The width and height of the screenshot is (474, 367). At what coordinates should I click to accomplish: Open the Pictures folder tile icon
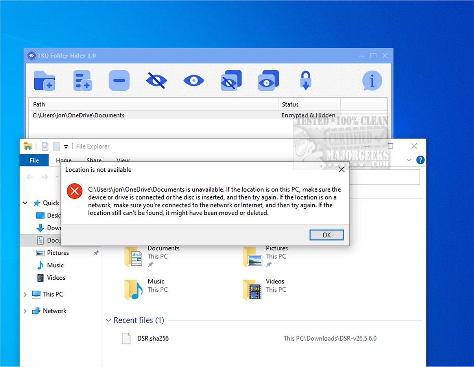click(252, 256)
